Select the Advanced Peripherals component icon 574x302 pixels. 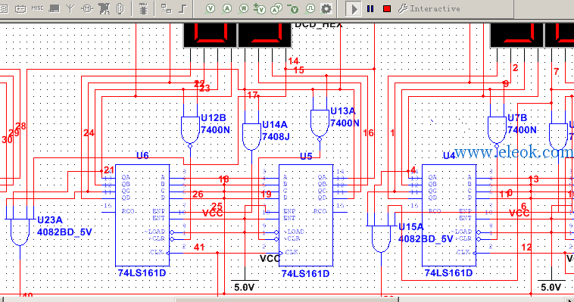click(55, 8)
